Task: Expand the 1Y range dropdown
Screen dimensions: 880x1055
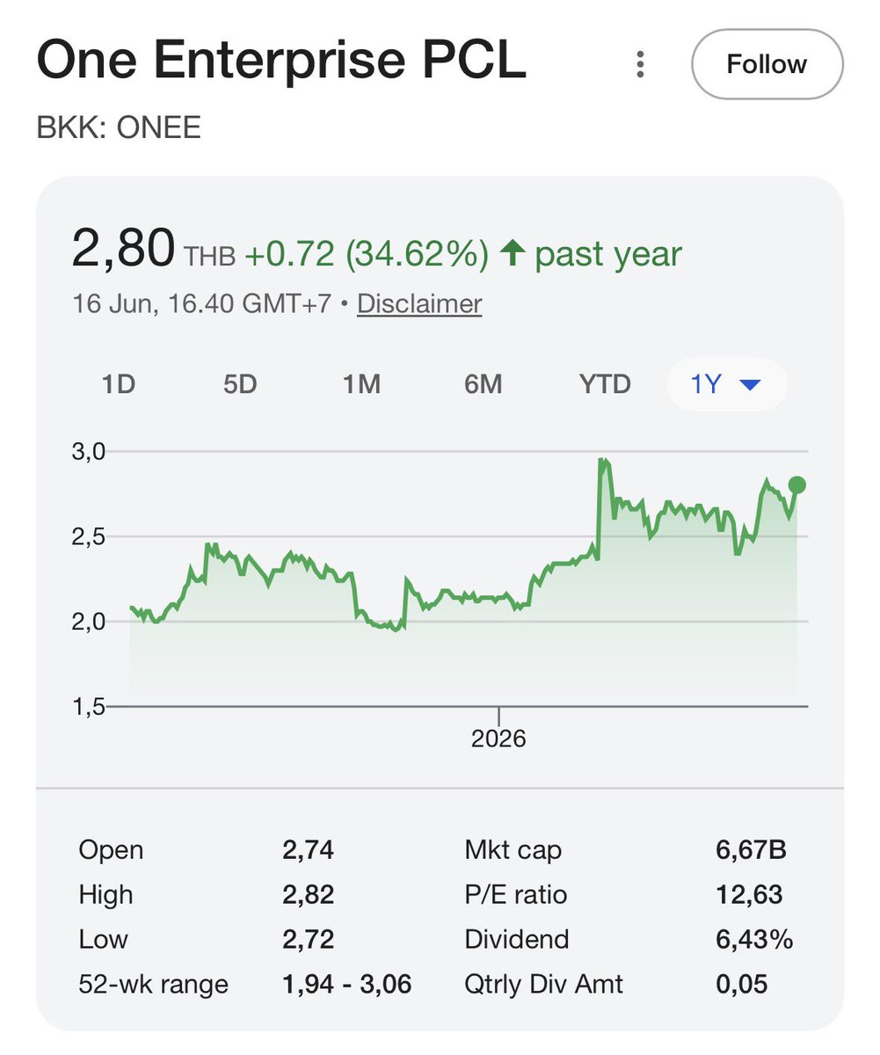Action: (726, 385)
